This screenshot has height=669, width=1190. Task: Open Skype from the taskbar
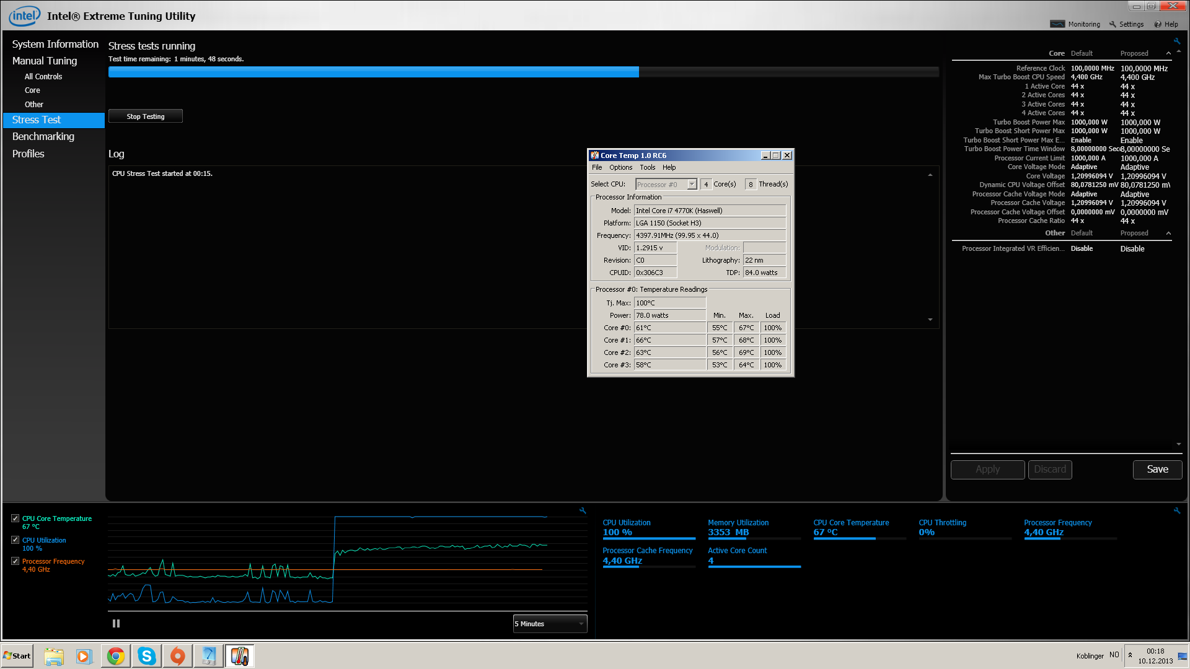point(146,656)
